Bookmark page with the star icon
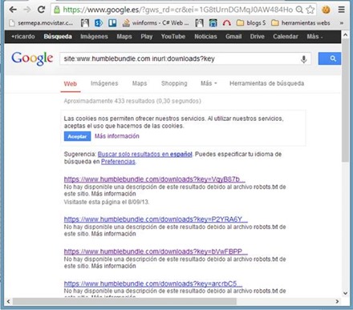The width and height of the screenshot is (353, 310). click(310, 10)
